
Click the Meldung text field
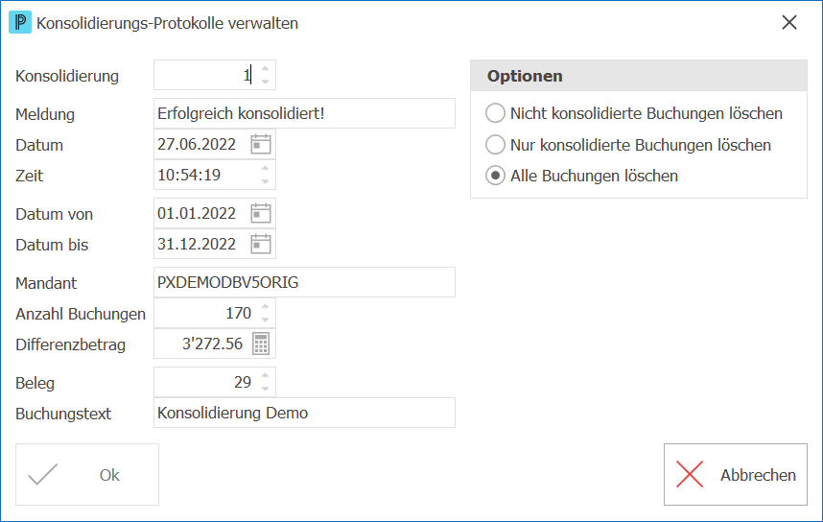click(304, 113)
